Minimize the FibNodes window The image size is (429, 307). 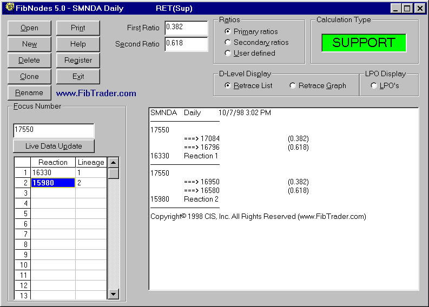(x=395, y=8)
